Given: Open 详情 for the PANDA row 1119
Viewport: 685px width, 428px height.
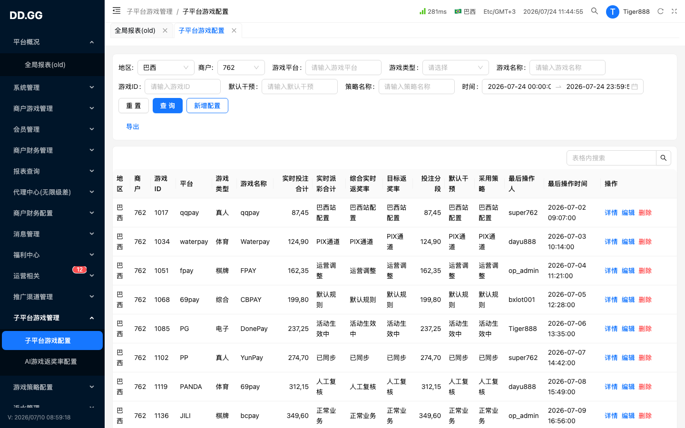Looking at the screenshot, I should coord(611,387).
